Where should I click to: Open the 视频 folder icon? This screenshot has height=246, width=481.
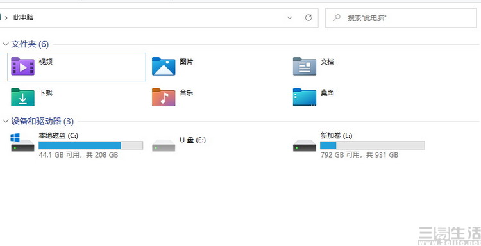tap(22, 66)
